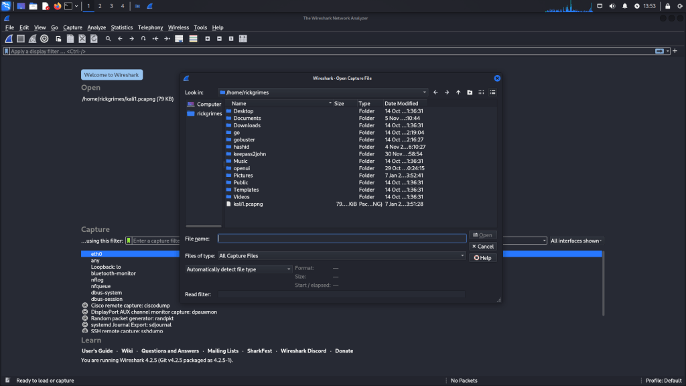Switch file dialog to list view
Viewport: 686px width, 386px height.
(481, 92)
